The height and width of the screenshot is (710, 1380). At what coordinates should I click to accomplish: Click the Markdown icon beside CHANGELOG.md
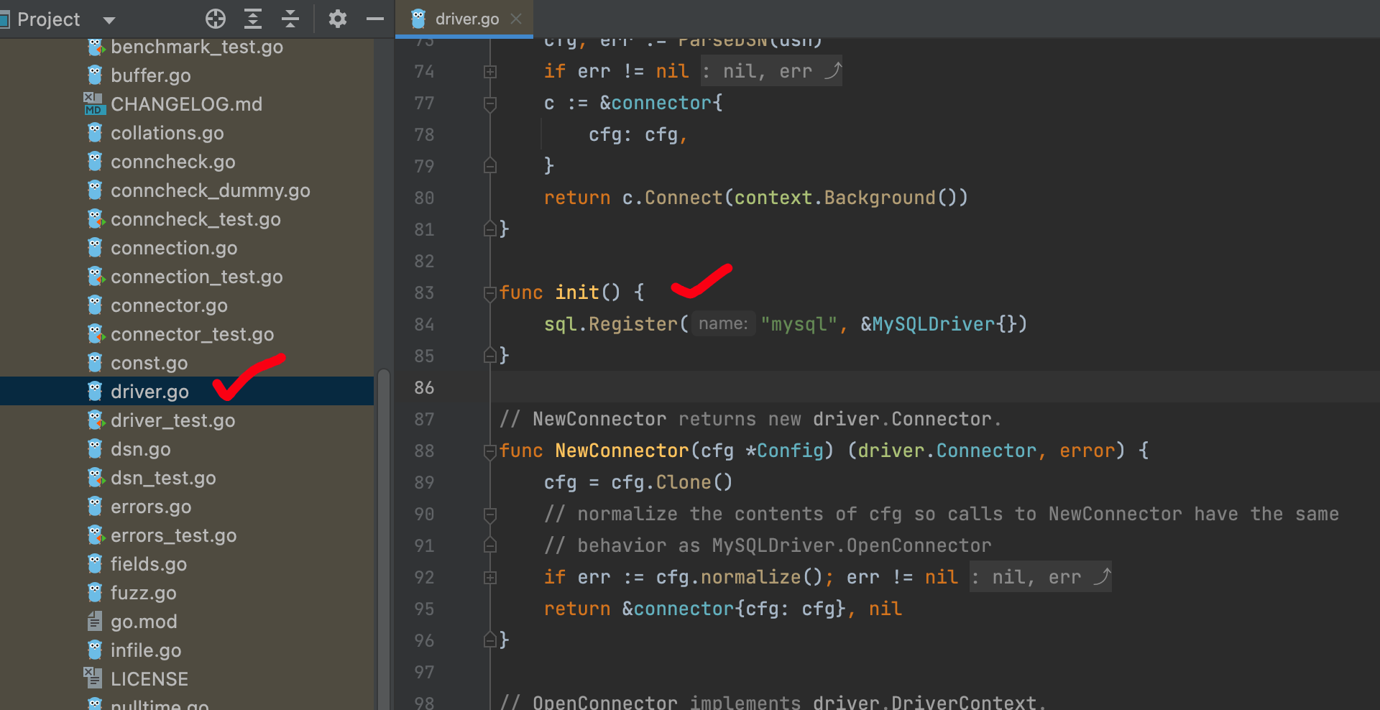(x=93, y=103)
